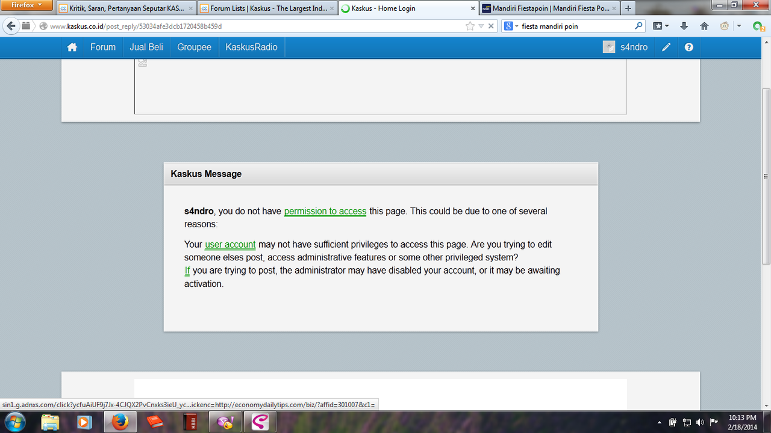Image resolution: width=771 pixels, height=433 pixels.
Task: Close the Kaskus Home Login tab
Action: (472, 8)
